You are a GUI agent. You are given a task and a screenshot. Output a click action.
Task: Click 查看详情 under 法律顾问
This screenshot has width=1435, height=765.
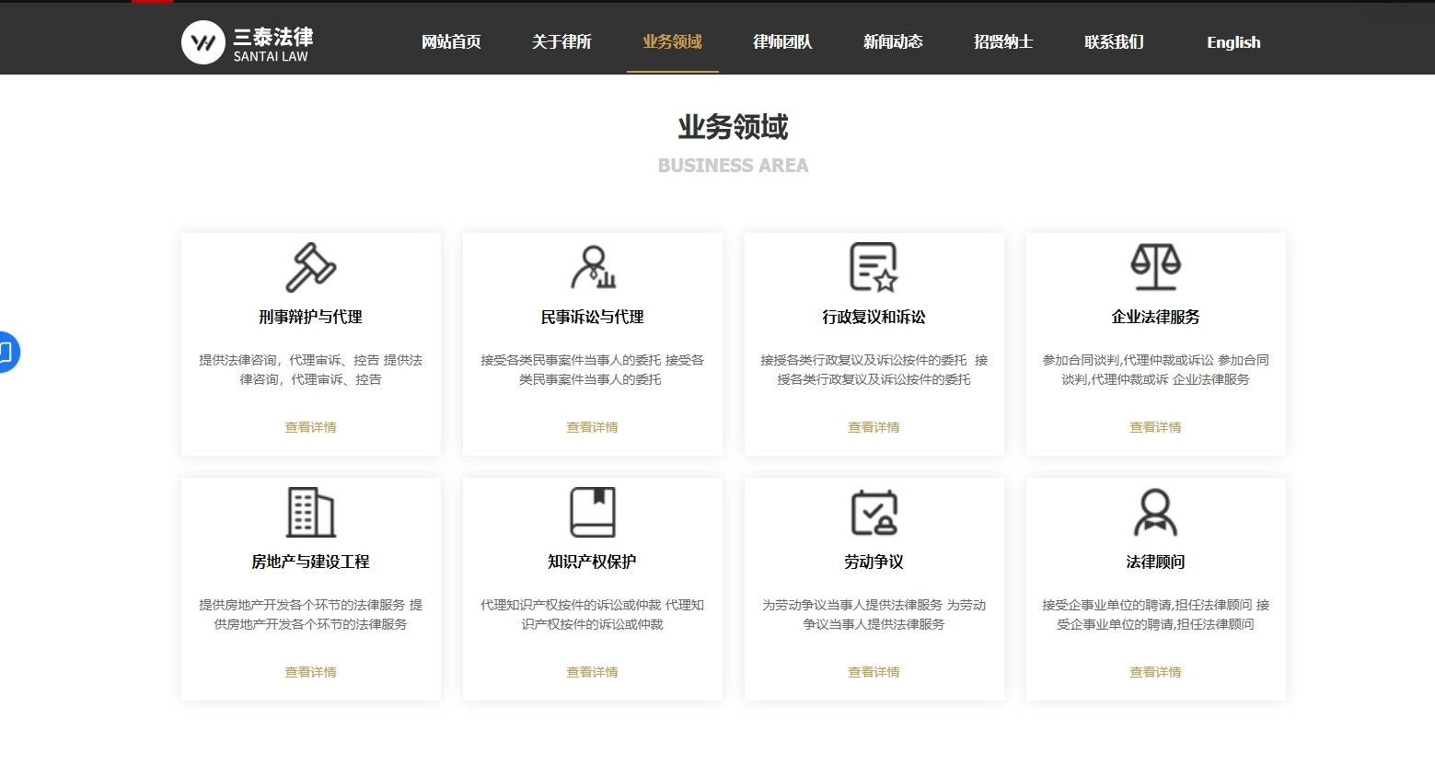1155,672
